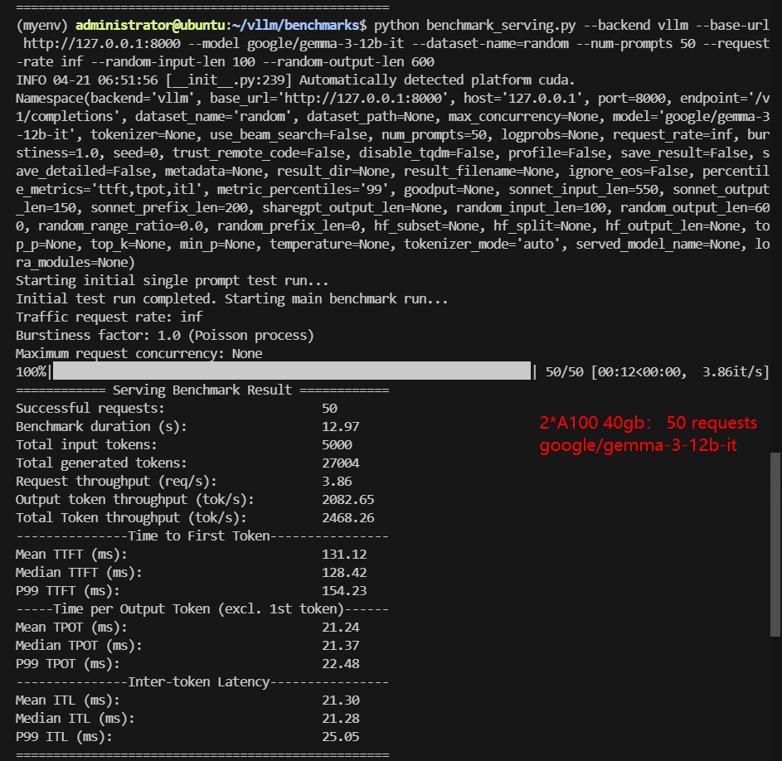Click Output token throughput value 2082.65
782x761 pixels.
point(347,500)
